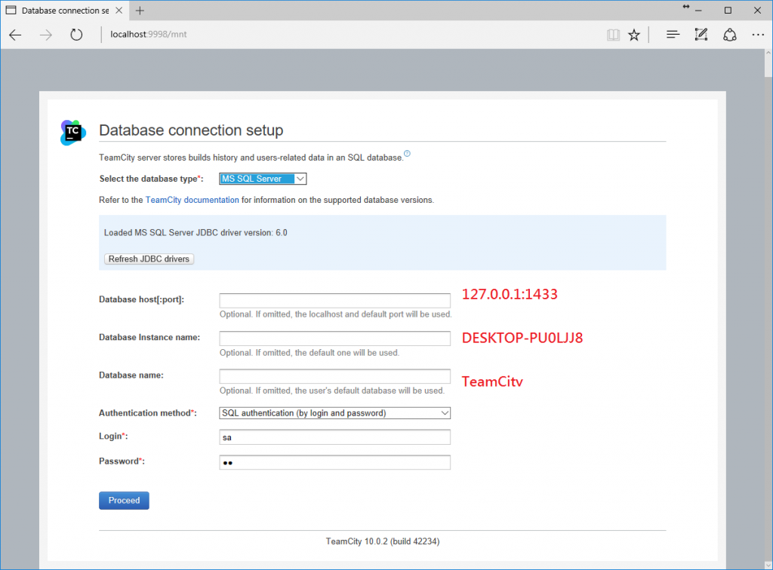Screen dimensions: 773x570
Task: Make a web note pen icon
Action: coord(701,35)
